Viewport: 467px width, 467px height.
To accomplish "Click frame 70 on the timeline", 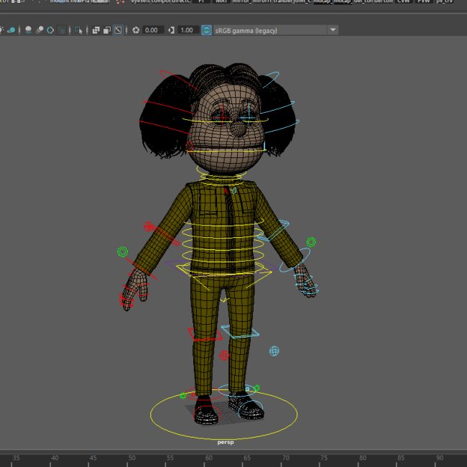I will 286,458.
